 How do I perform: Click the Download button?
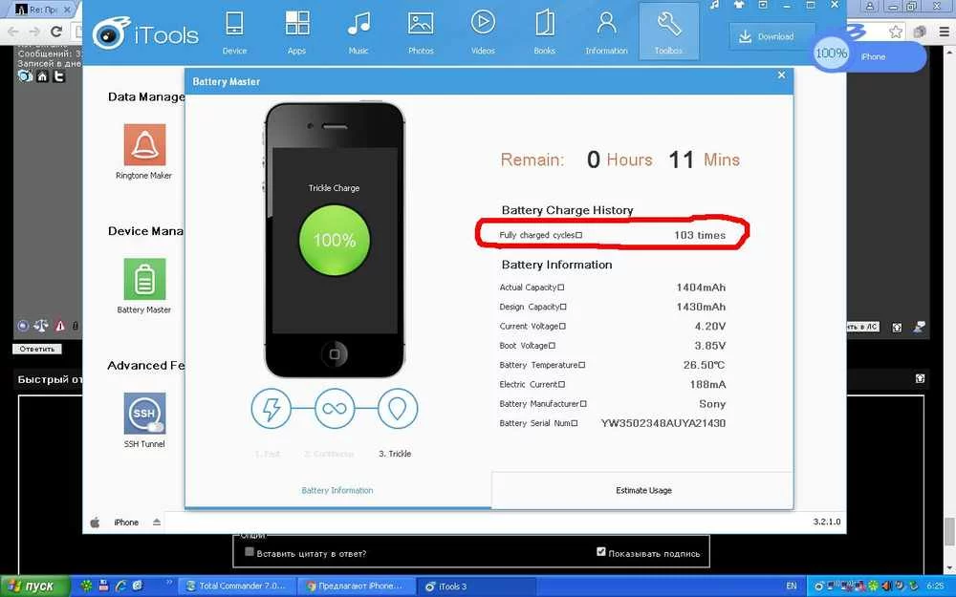click(771, 36)
